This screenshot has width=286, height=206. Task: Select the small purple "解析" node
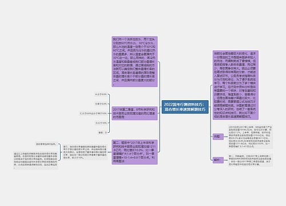pos(218,160)
